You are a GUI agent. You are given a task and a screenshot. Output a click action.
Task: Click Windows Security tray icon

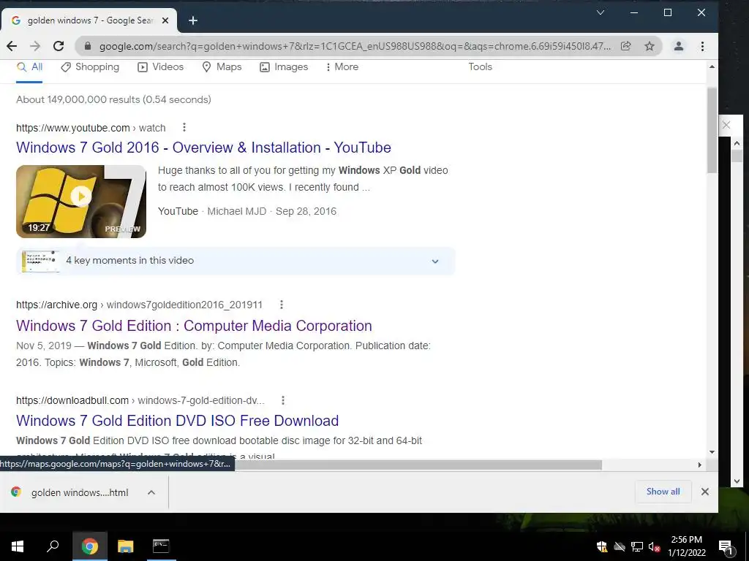point(602,546)
